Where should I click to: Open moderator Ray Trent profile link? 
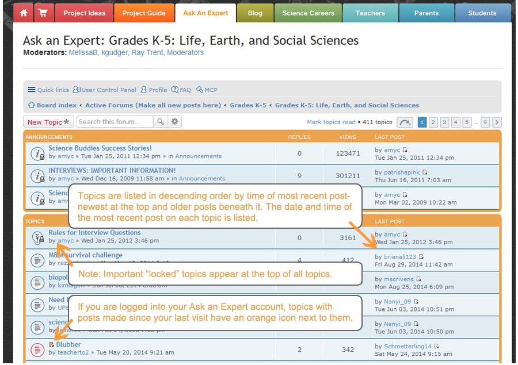[x=147, y=52]
